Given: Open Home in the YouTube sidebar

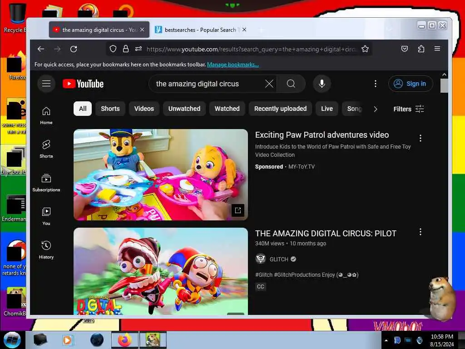Looking at the screenshot, I should click(x=46, y=115).
